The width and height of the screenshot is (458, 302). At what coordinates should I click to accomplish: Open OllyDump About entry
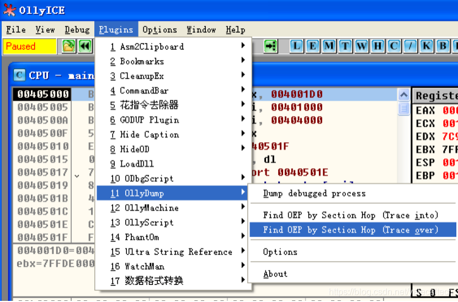point(353,274)
